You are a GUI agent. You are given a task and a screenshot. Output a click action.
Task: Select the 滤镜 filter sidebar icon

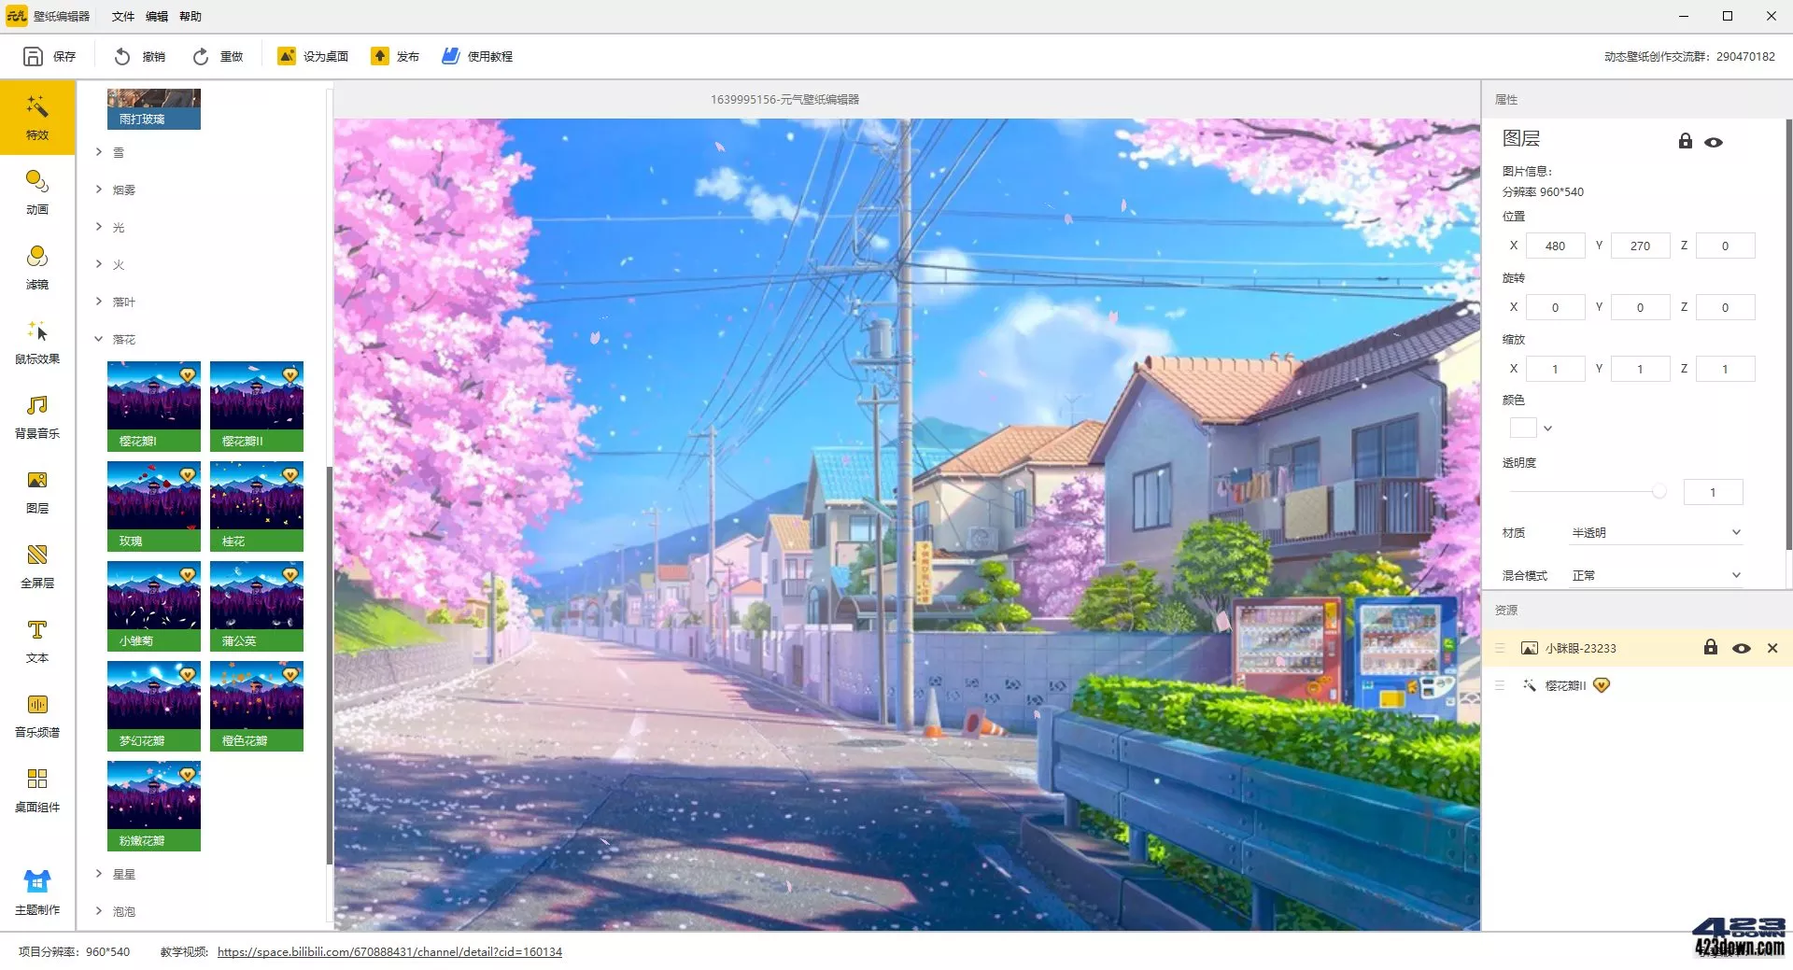pos(37,266)
